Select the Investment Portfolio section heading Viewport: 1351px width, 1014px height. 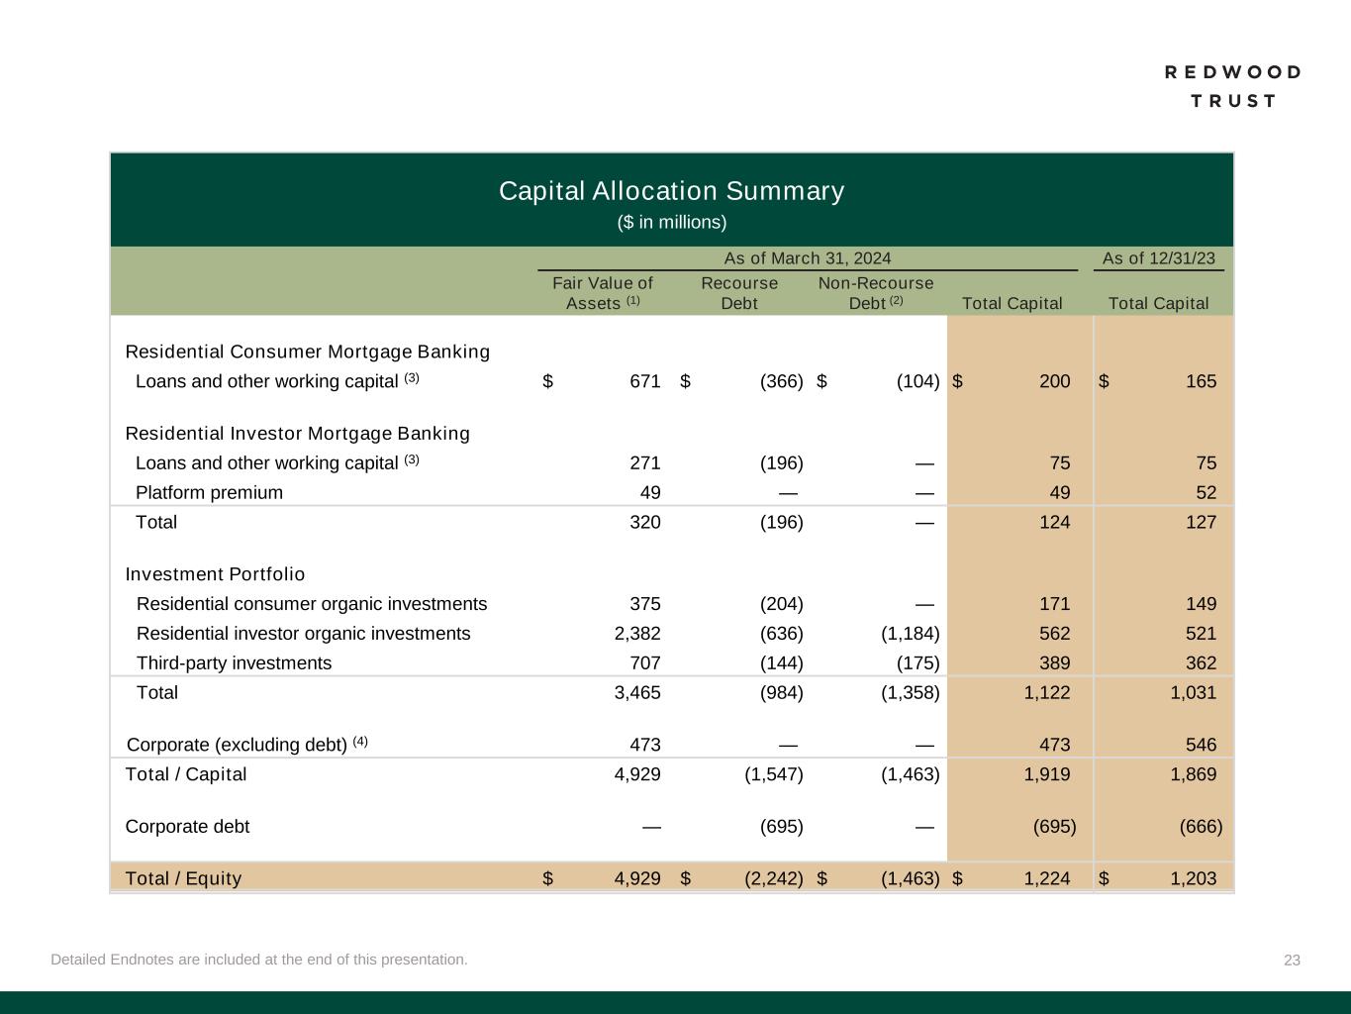click(215, 574)
